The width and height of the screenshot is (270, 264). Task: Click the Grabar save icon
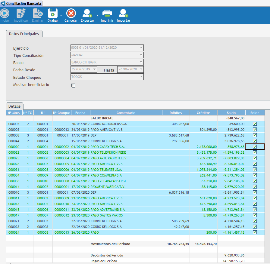(x=52, y=14)
